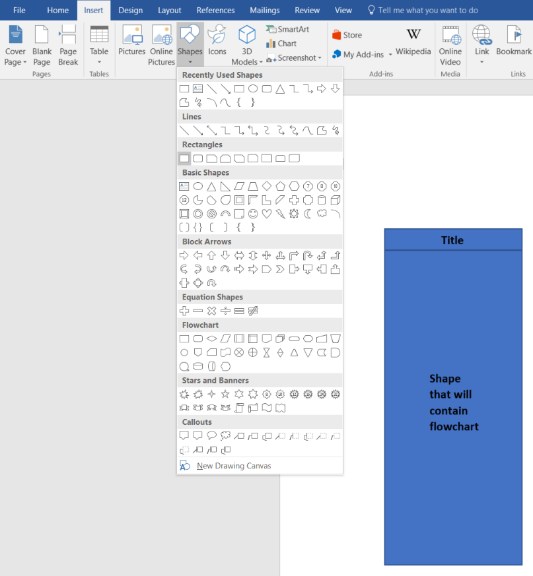Image resolution: width=533 pixels, height=576 pixels.
Task: Select the Smiley Face shape
Action: click(x=252, y=213)
